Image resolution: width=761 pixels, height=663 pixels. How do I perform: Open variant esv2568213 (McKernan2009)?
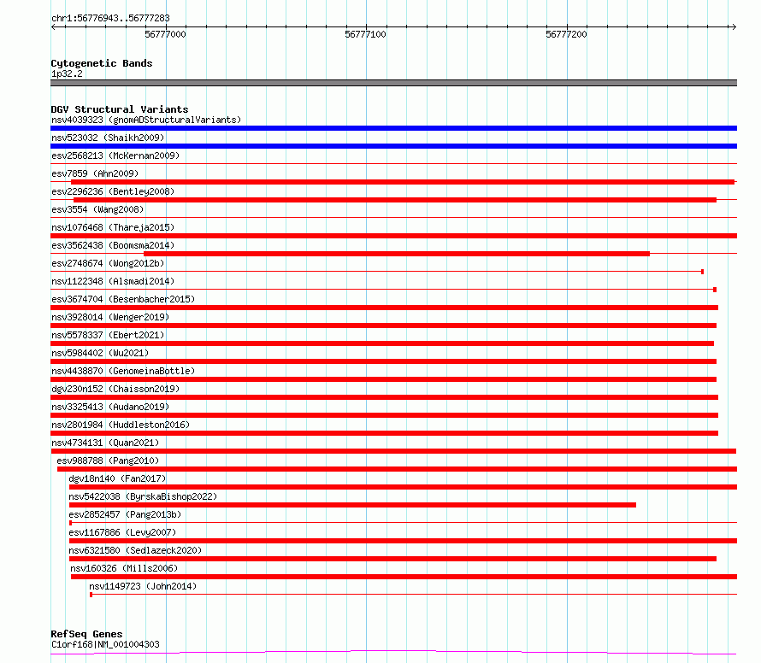(x=115, y=155)
